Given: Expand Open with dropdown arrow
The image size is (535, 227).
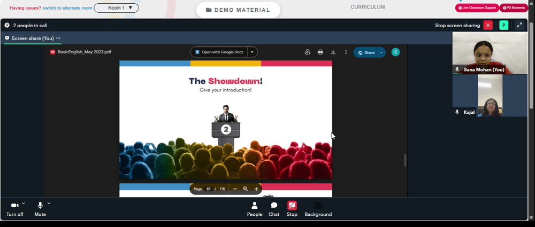Looking at the screenshot, I should pyautogui.click(x=252, y=52).
